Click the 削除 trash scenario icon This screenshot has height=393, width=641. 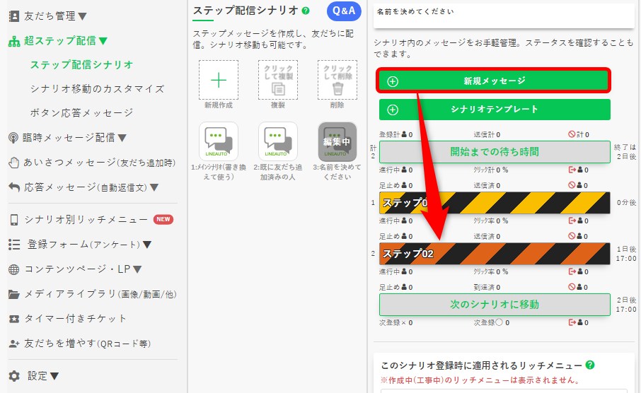coord(337,80)
